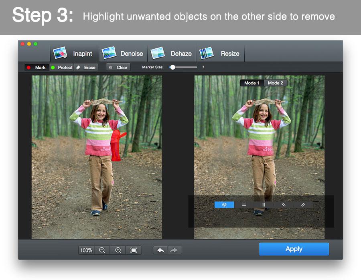Screen dimensions: 361x280
Task: Click the 100% zoom button
Action: tap(86, 250)
